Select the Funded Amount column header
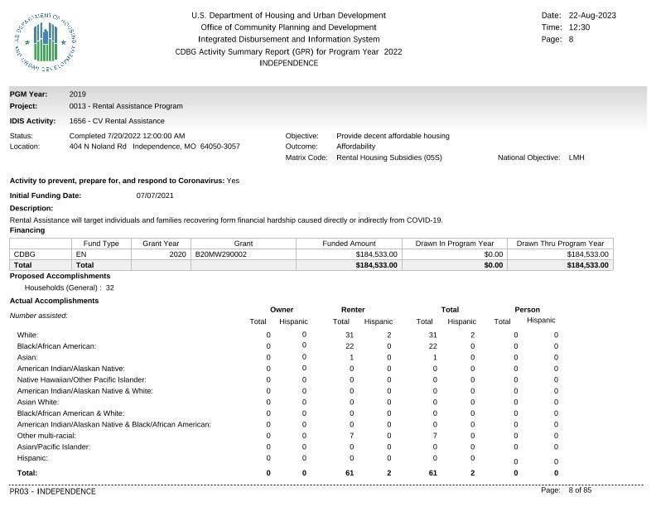 click(x=349, y=244)
